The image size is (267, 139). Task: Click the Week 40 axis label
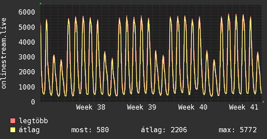tap(192, 107)
